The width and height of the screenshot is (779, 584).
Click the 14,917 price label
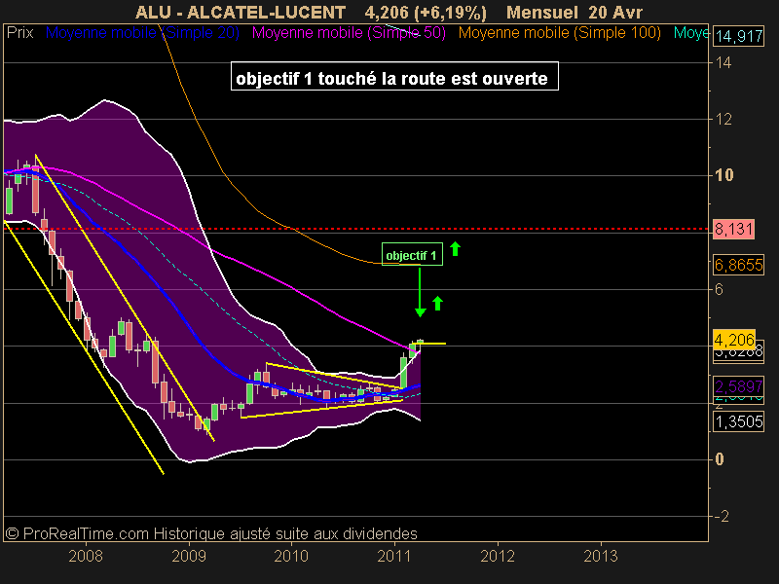739,36
